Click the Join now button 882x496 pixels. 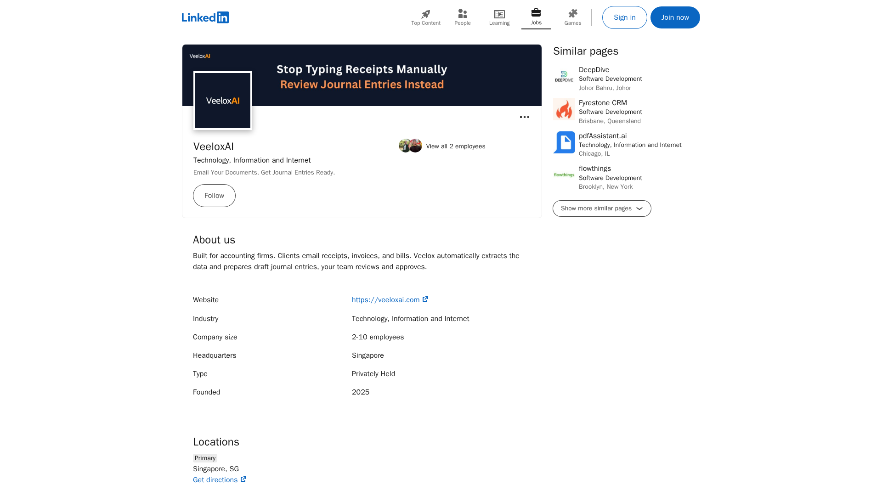675,17
